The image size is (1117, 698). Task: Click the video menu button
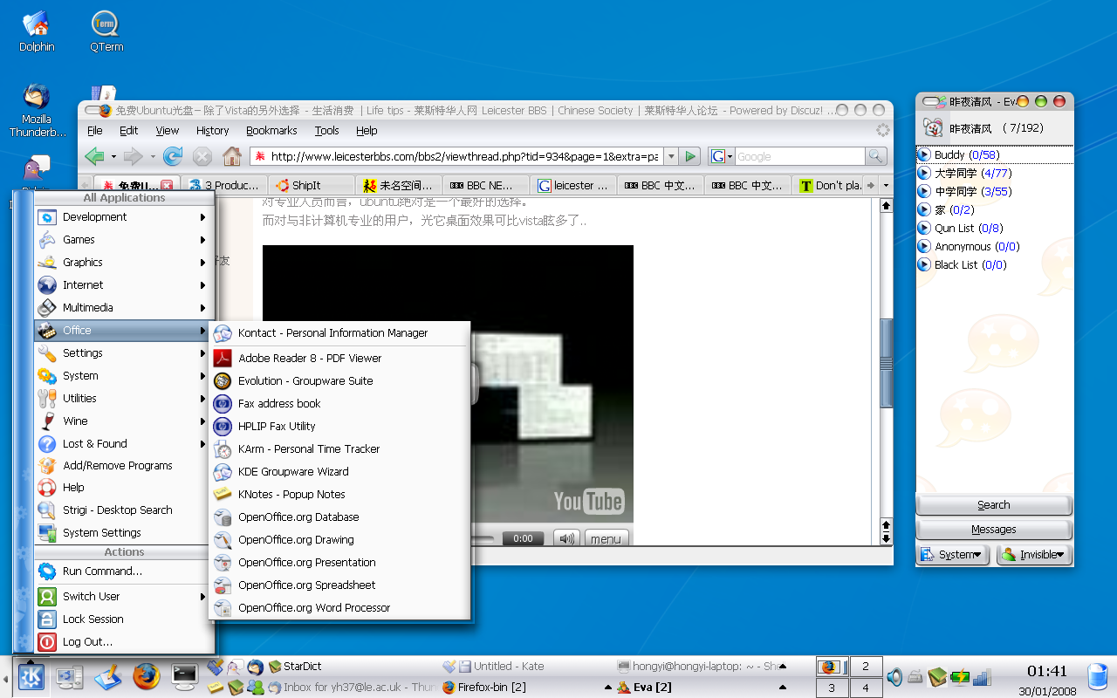606,538
